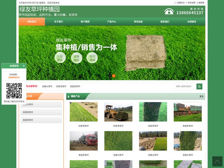
Task: Open the 收藏本站 link
Action: click(x=181, y=3)
